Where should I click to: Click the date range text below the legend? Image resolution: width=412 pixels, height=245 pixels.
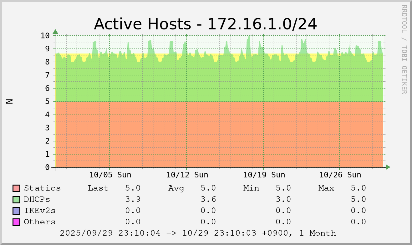(x=198, y=233)
